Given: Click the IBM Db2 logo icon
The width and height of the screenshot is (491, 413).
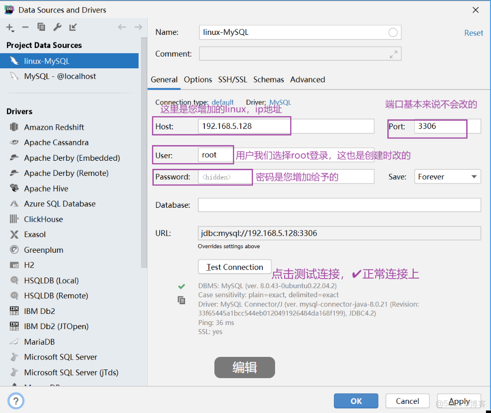Looking at the screenshot, I should (14, 310).
